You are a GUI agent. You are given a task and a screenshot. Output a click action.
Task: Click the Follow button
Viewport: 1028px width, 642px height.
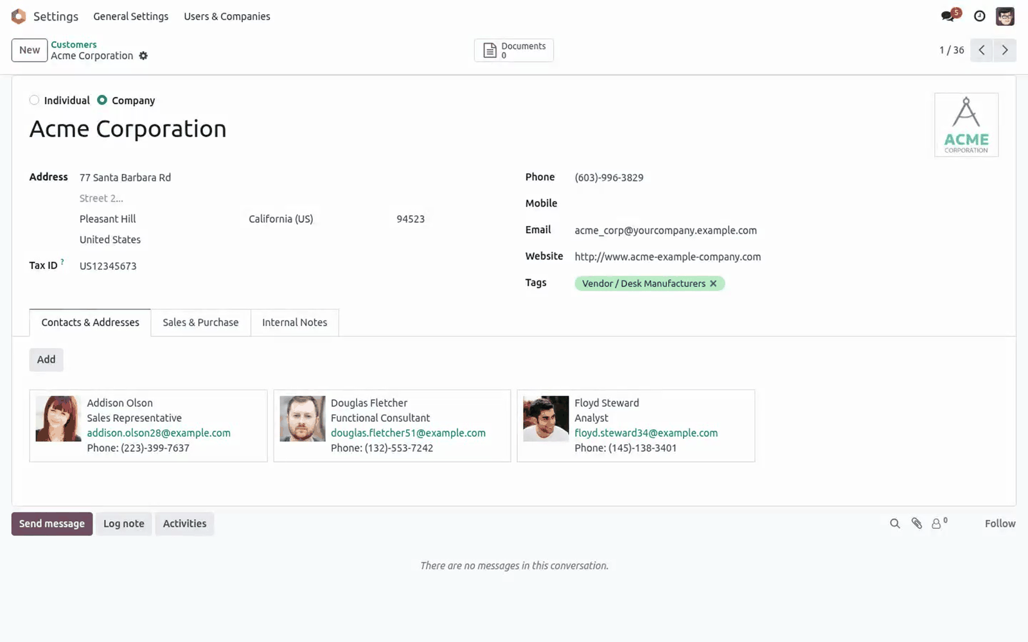click(x=1000, y=524)
